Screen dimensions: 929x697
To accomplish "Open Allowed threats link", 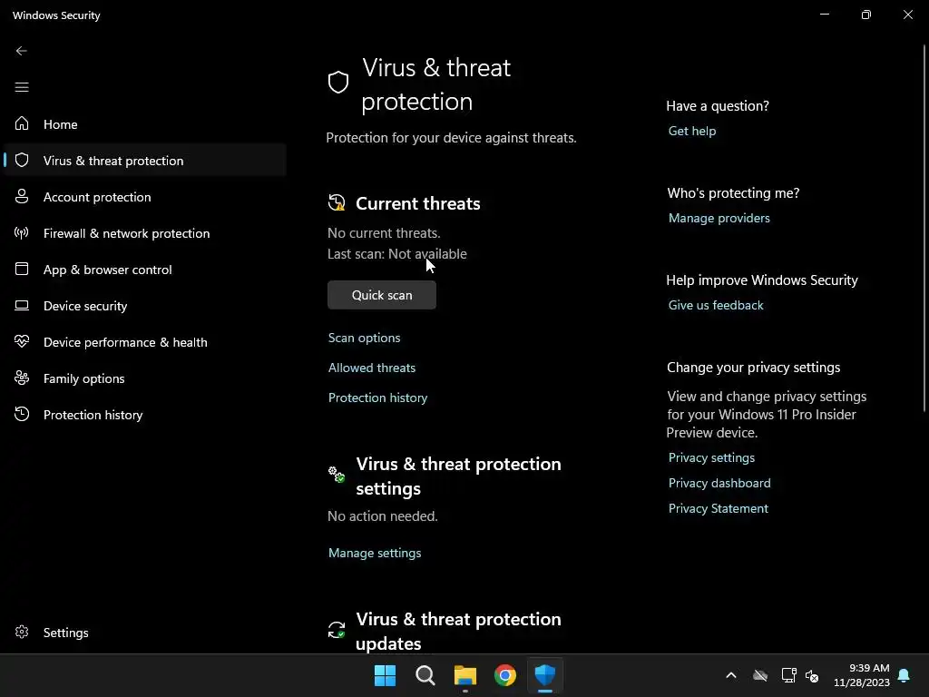I will click(372, 368).
